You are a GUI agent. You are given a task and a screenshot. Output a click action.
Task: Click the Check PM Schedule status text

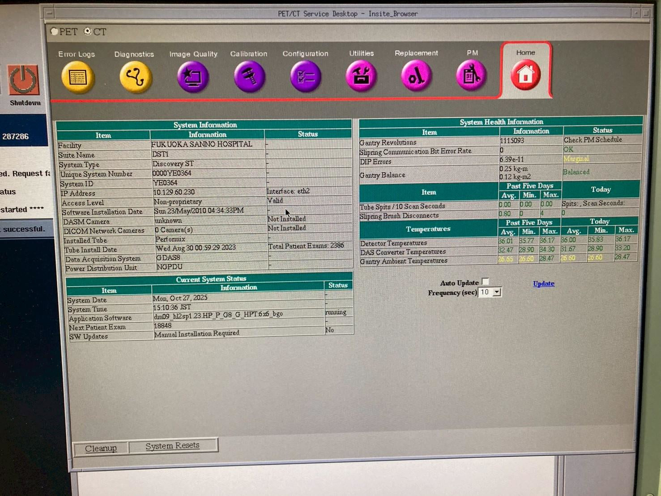(593, 140)
